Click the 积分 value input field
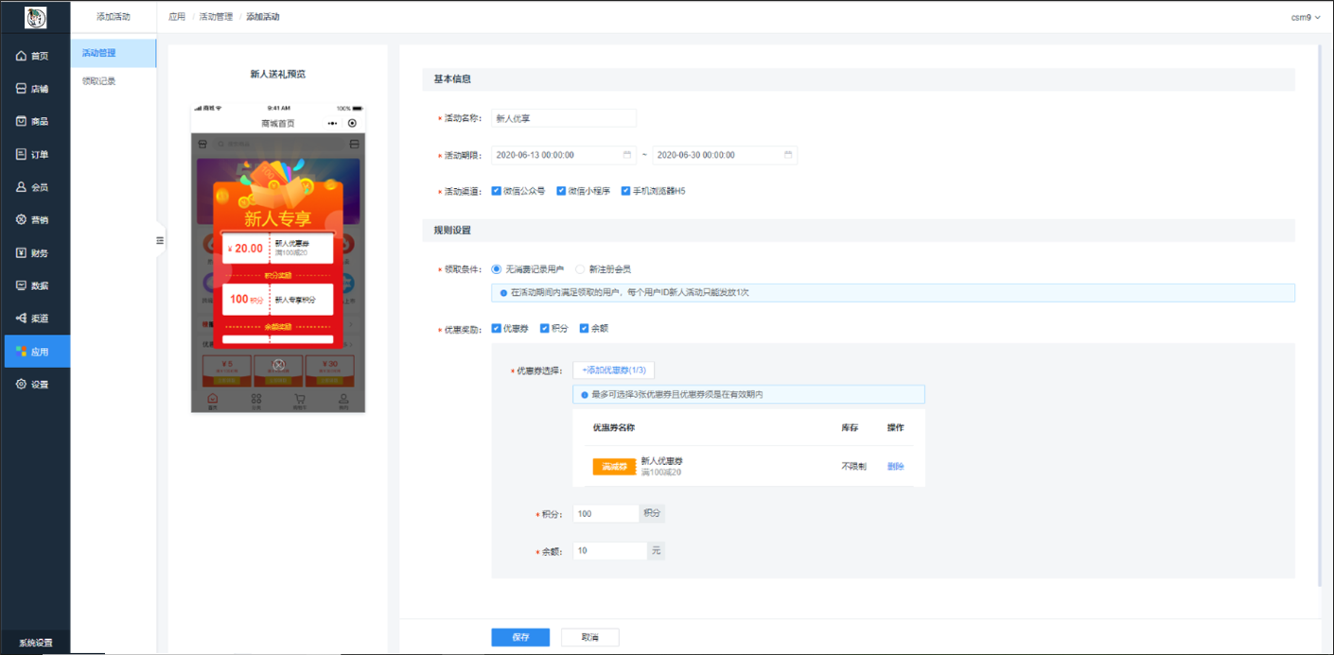Screen dimensions: 1334x655 click(x=606, y=514)
